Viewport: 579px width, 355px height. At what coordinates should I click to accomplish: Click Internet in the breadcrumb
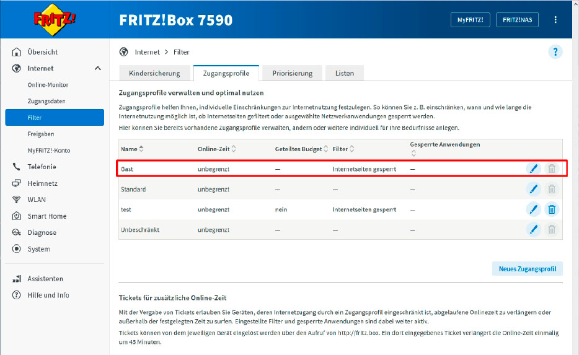[148, 52]
